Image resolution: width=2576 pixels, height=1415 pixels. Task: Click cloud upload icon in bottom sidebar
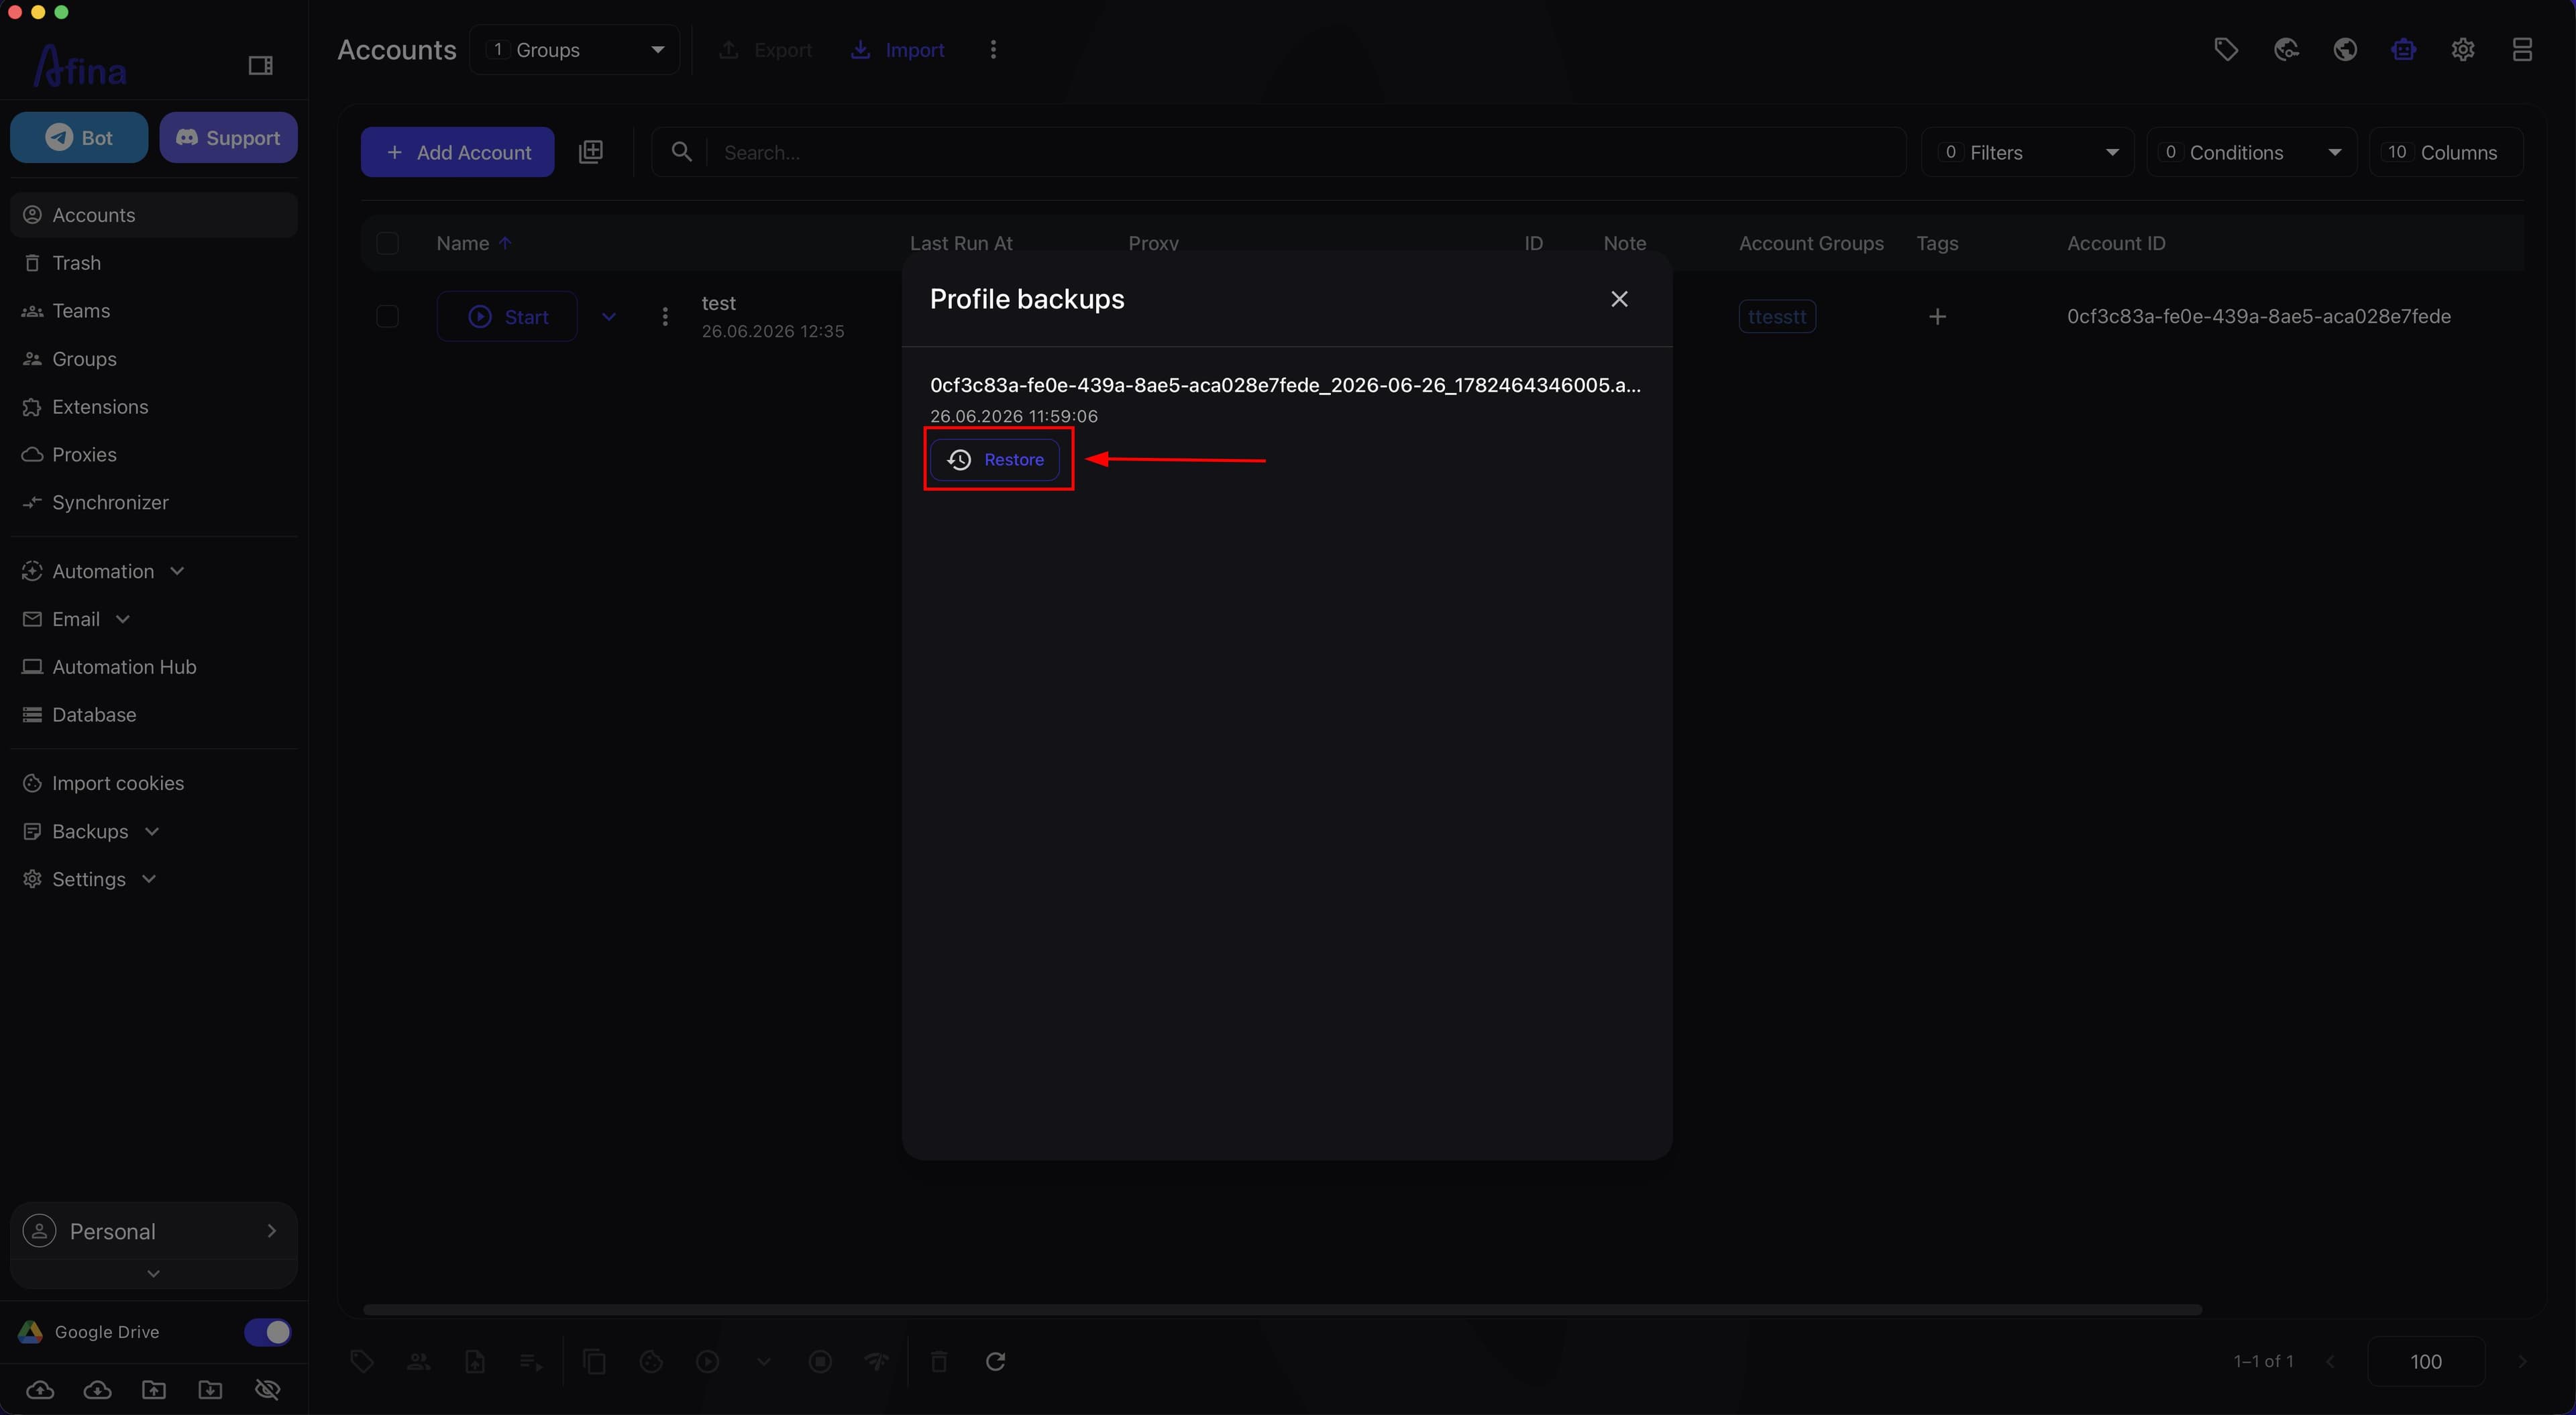coord(40,1390)
